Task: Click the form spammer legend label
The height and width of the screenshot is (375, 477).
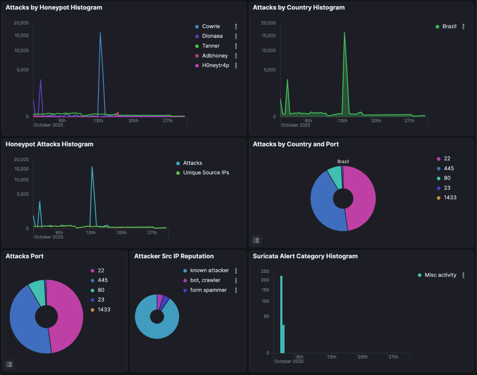Action: [209, 290]
